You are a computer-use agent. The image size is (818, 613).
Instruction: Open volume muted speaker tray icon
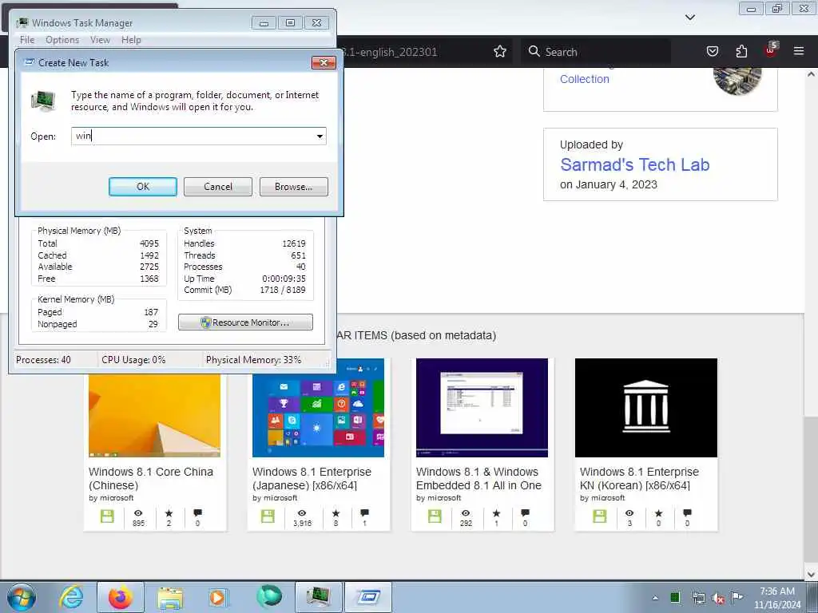tap(718, 599)
